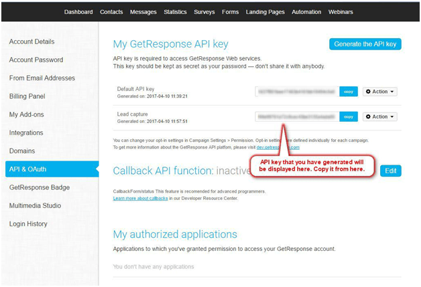Open Learn more about callbacks link

[140, 198]
